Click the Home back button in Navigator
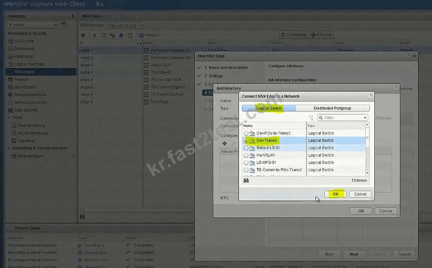 point(30,25)
